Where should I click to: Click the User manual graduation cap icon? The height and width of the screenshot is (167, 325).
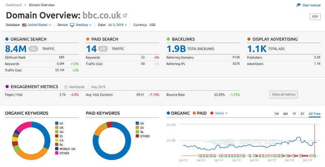point(299,5)
